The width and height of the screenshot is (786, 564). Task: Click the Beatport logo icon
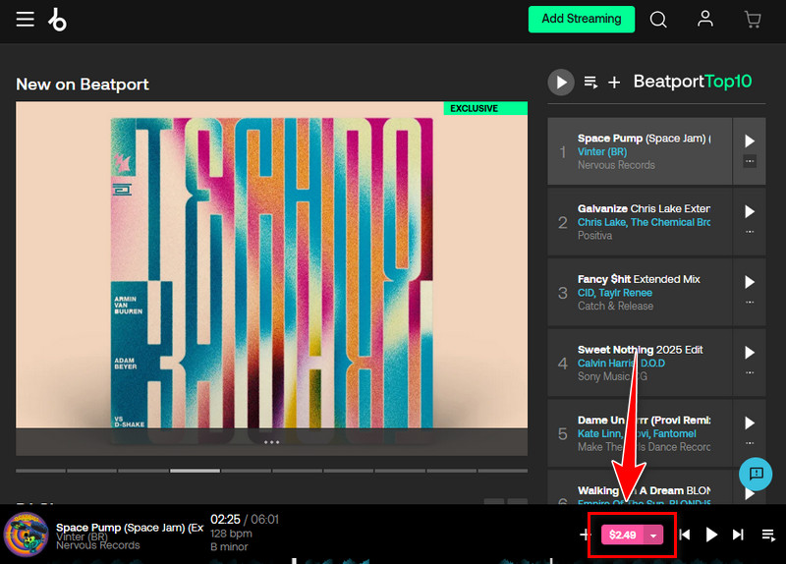click(57, 20)
